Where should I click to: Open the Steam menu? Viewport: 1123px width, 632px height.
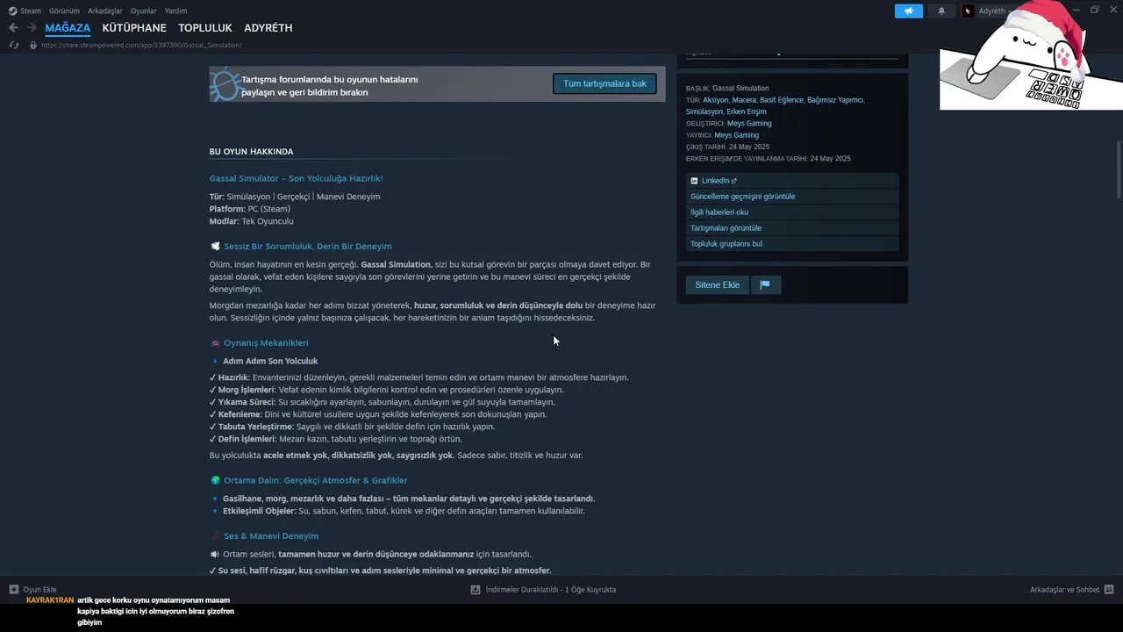coord(31,11)
